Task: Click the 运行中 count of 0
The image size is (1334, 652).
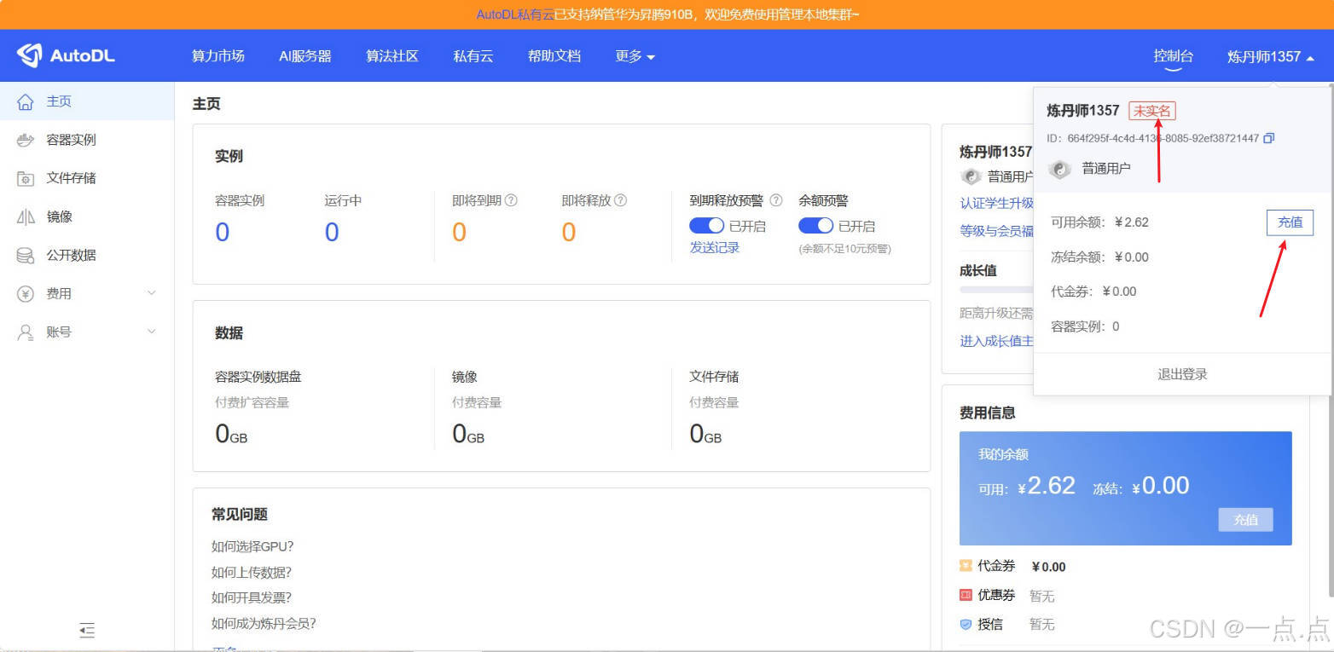Action: pos(332,232)
